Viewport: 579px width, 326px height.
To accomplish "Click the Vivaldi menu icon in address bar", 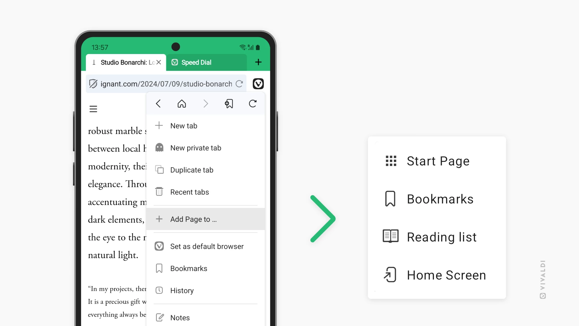I will (258, 84).
